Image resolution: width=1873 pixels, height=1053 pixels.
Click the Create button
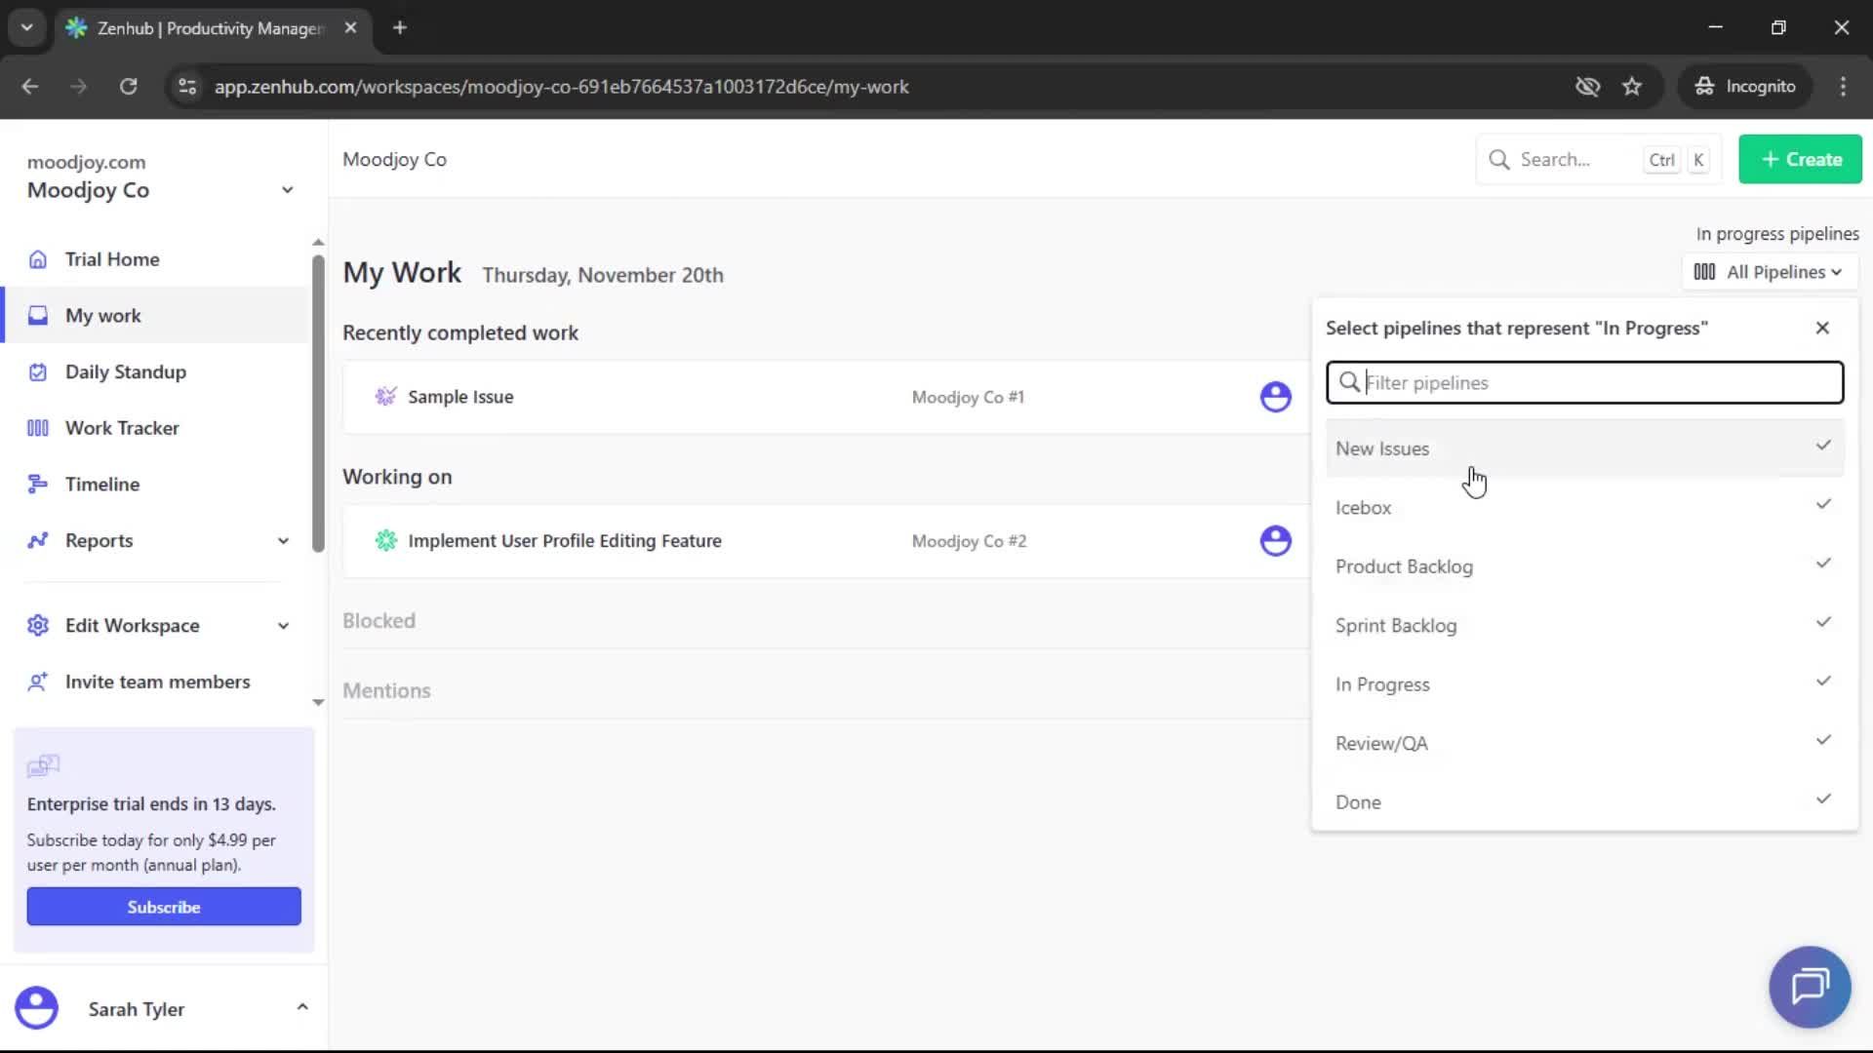[x=1800, y=159]
